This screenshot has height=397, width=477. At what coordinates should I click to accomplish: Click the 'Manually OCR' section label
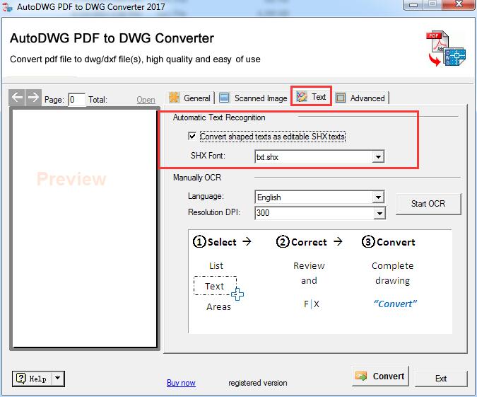tap(197, 178)
